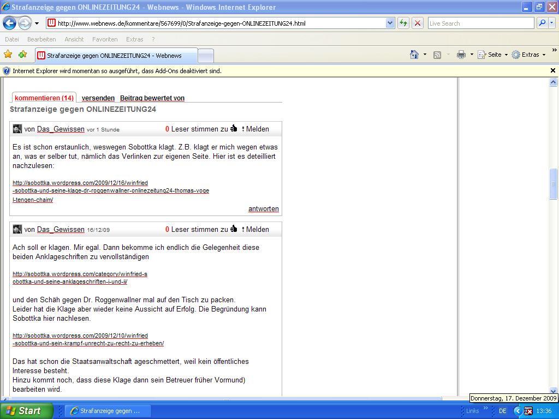Focus the Live Search input box
The image size is (559, 419).
pos(480,23)
